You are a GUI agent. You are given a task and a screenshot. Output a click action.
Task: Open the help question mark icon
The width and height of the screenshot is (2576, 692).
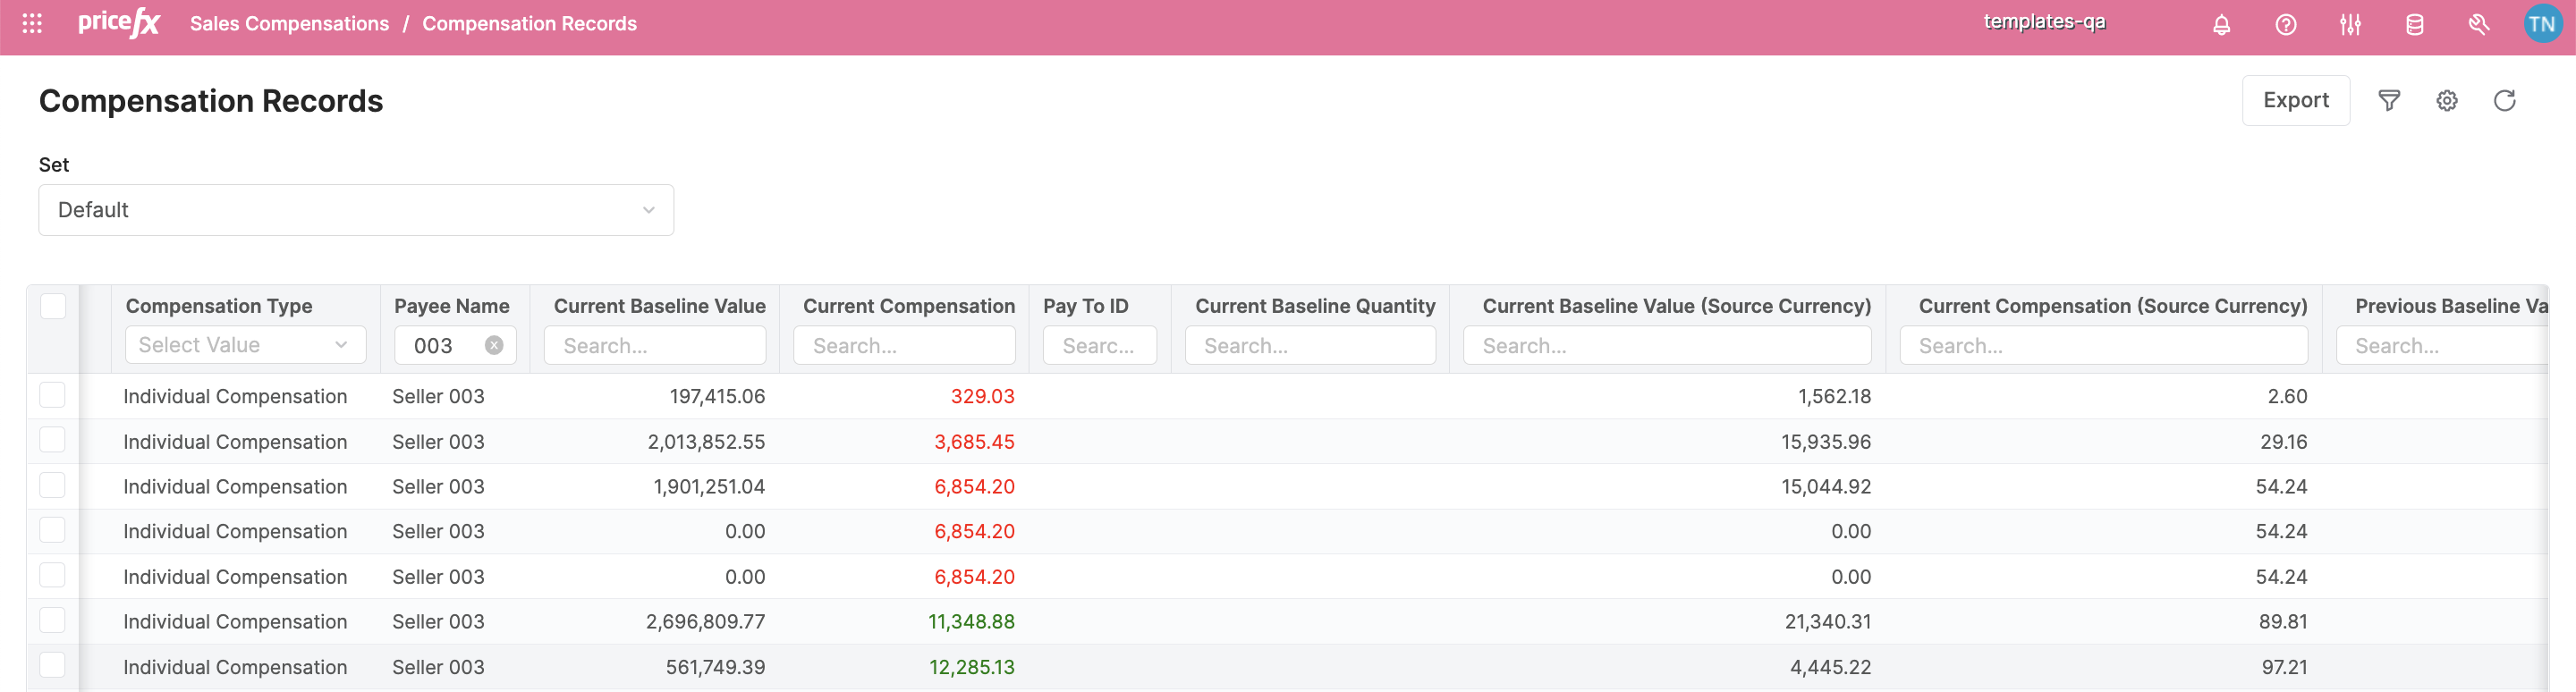pyautogui.click(x=2286, y=25)
